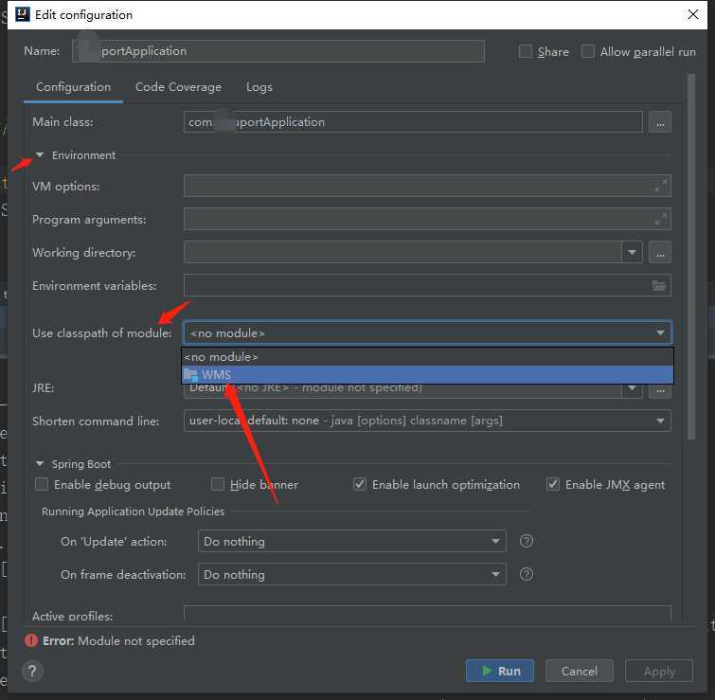
Task: Click the Environment variables field
Action: 427,285
